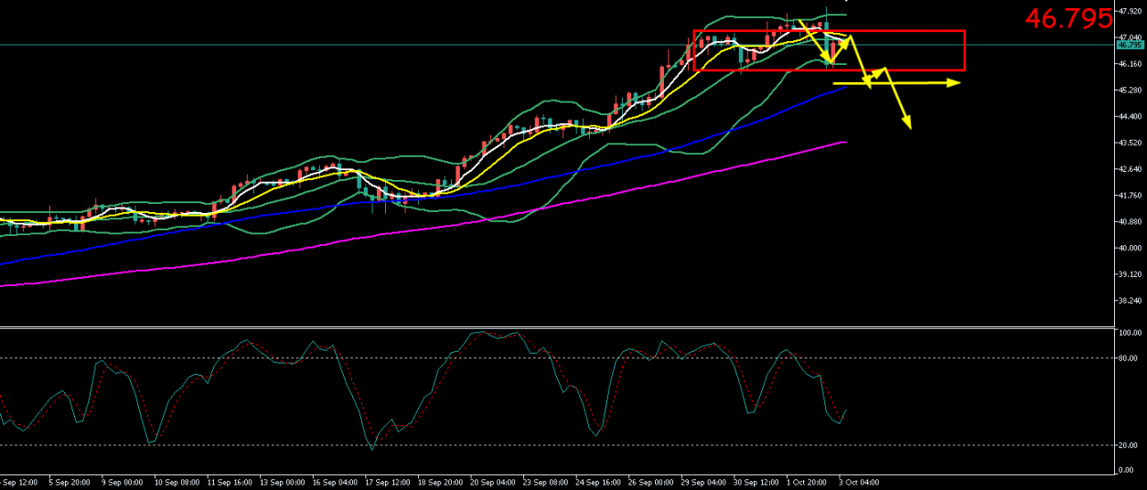Viewport: 1147px width, 490px height.
Task: Click the 17 Sep 12:00 time label
Action: [385, 481]
